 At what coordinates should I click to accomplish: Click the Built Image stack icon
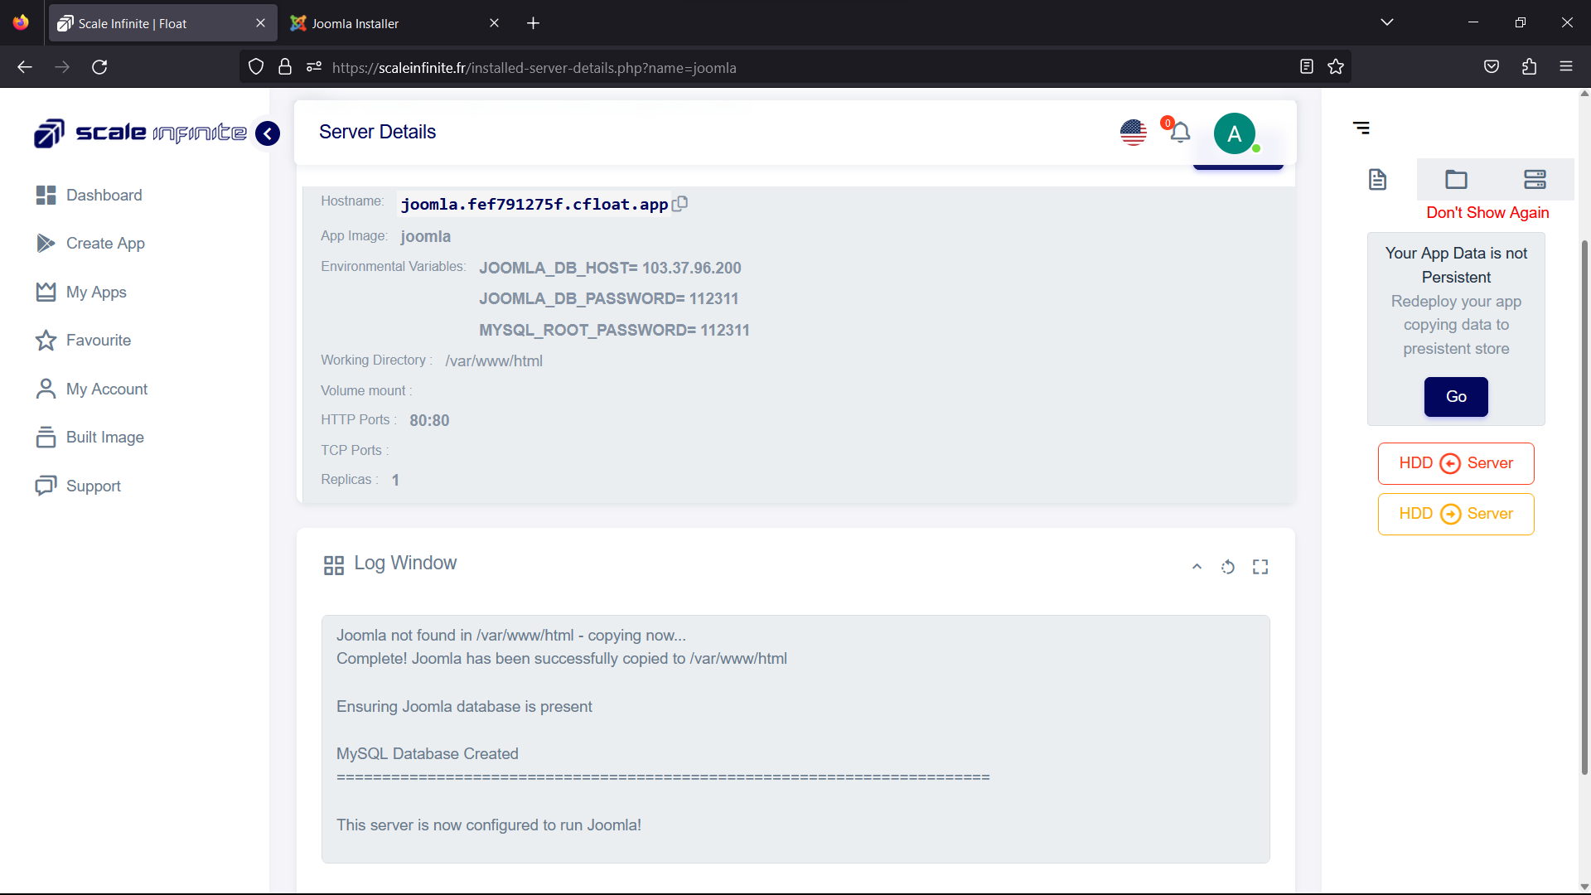46,437
